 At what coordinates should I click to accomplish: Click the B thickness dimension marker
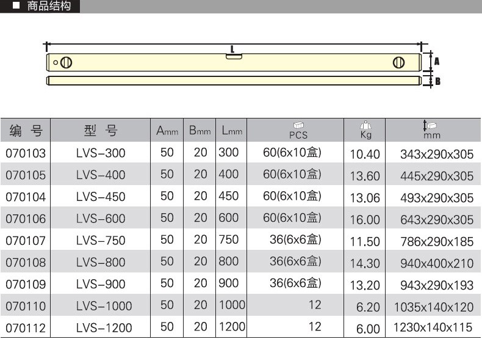click(437, 81)
